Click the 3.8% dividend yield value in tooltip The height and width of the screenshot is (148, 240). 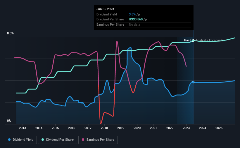[132, 14]
